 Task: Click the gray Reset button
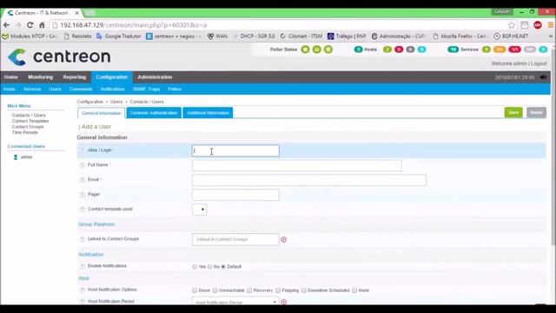536,112
